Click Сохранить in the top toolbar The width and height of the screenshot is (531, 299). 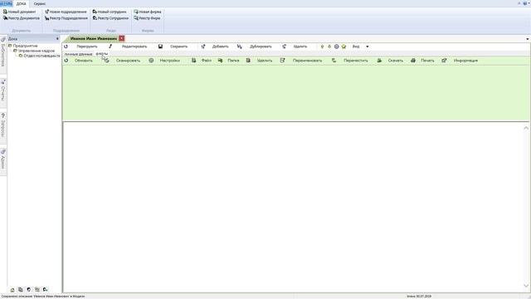click(173, 47)
